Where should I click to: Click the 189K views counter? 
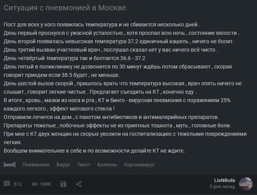45,184
